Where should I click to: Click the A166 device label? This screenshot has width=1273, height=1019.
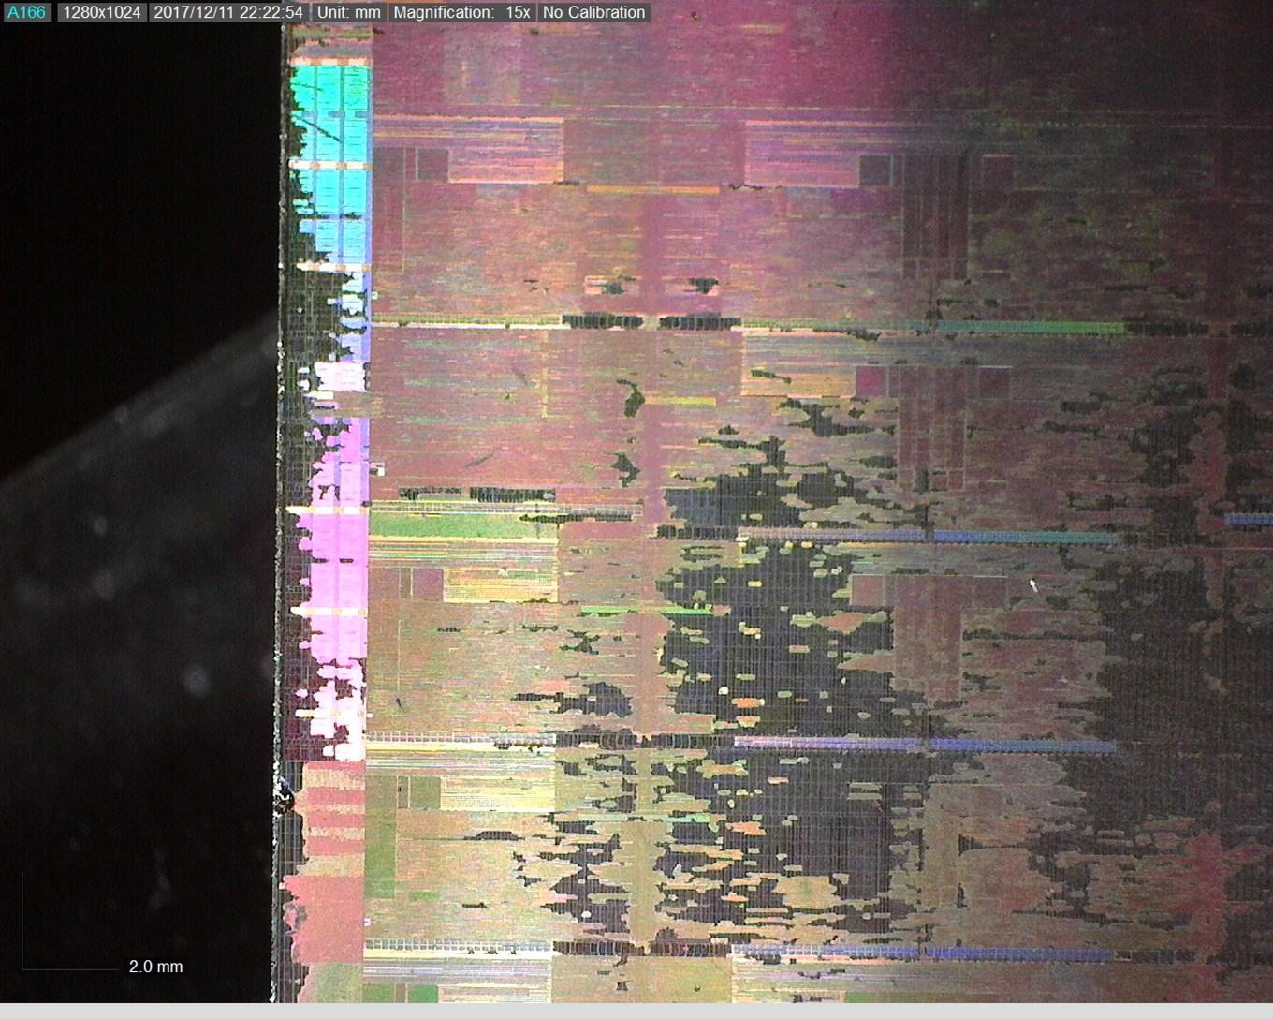pyautogui.click(x=26, y=12)
